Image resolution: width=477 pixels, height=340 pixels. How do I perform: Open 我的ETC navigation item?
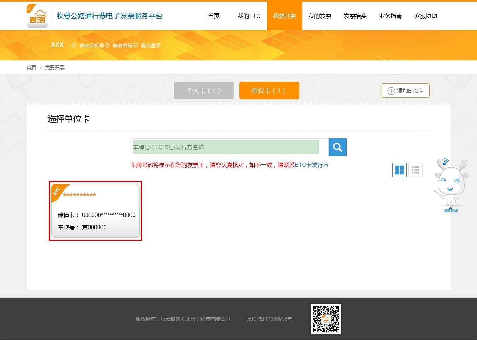(x=249, y=16)
